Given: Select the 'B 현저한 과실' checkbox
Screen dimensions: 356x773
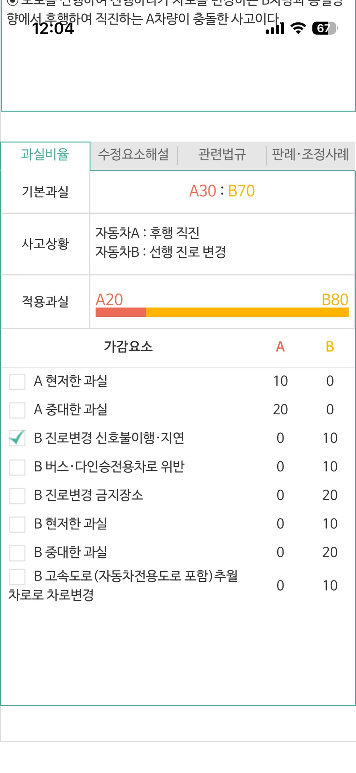Looking at the screenshot, I should coord(17,524).
